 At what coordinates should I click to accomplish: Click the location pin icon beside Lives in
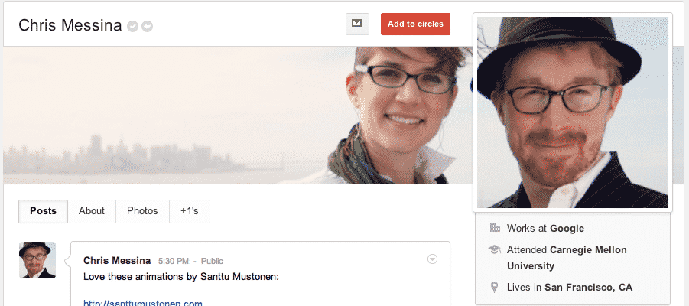click(x=494, y=288)
